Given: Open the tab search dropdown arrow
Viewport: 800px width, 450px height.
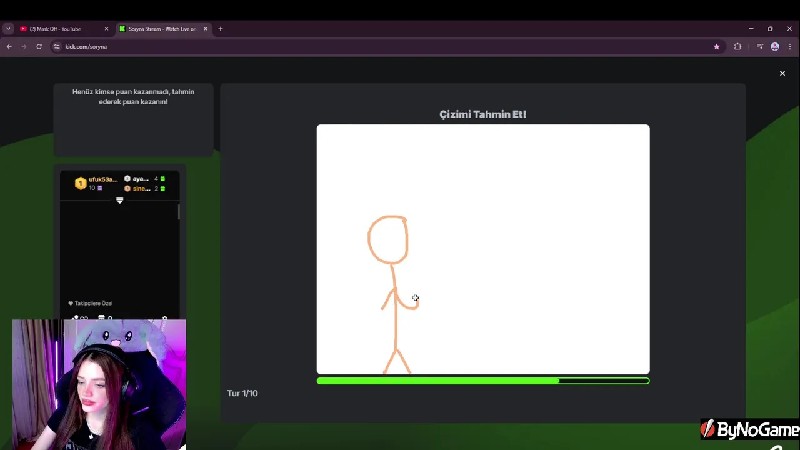Looking at the screenshot, I should click(8, 29).
